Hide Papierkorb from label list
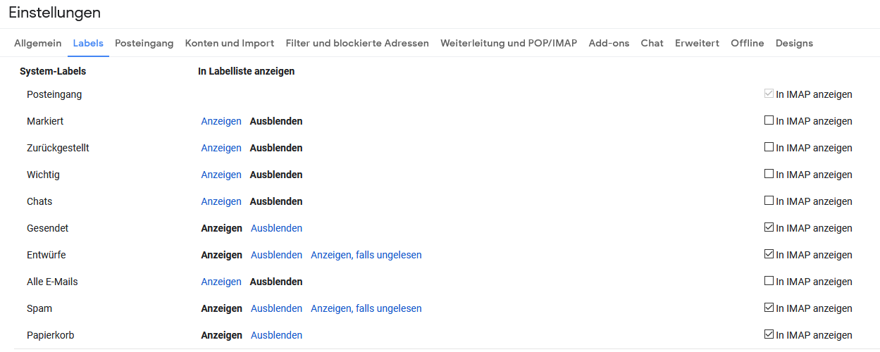The width and height of the screenshot is (880, 352). 276,335
